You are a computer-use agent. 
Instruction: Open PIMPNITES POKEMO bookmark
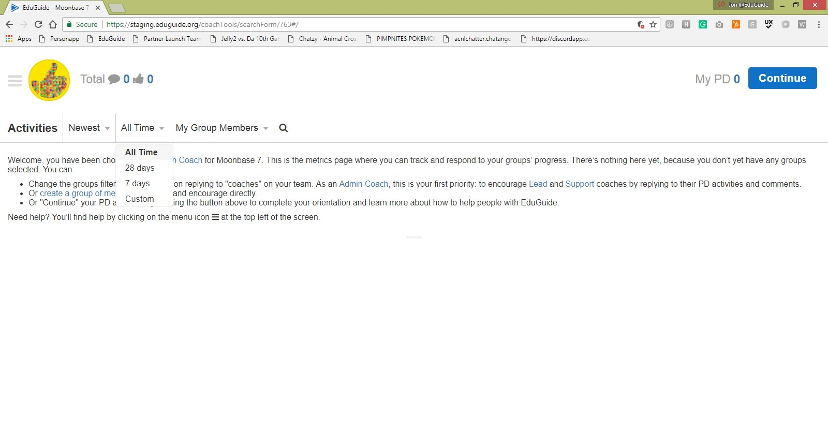click(x=400, y=39)
